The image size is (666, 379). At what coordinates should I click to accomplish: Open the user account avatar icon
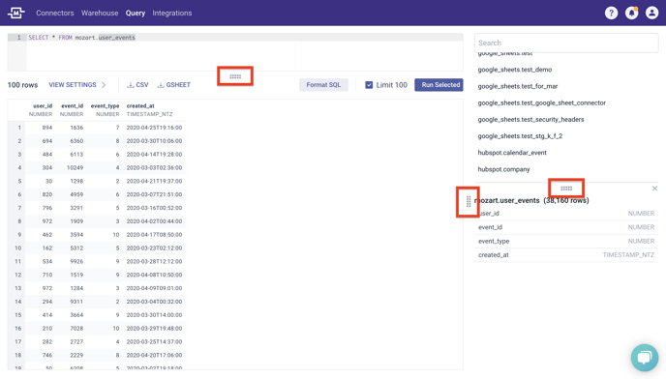(x=652, y=14)
